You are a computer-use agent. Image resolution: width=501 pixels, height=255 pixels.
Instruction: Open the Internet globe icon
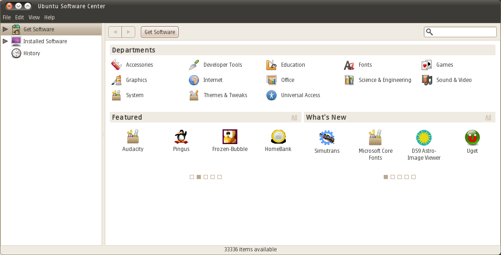pos(194,80)
